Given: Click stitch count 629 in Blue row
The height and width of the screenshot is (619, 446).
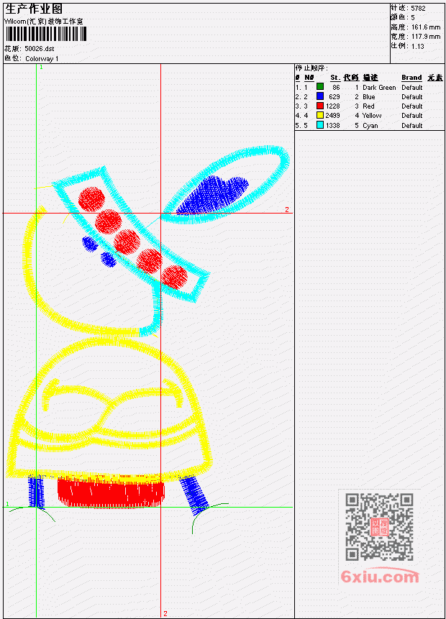Looking at the screenshot, I should [x=334, y=97].
